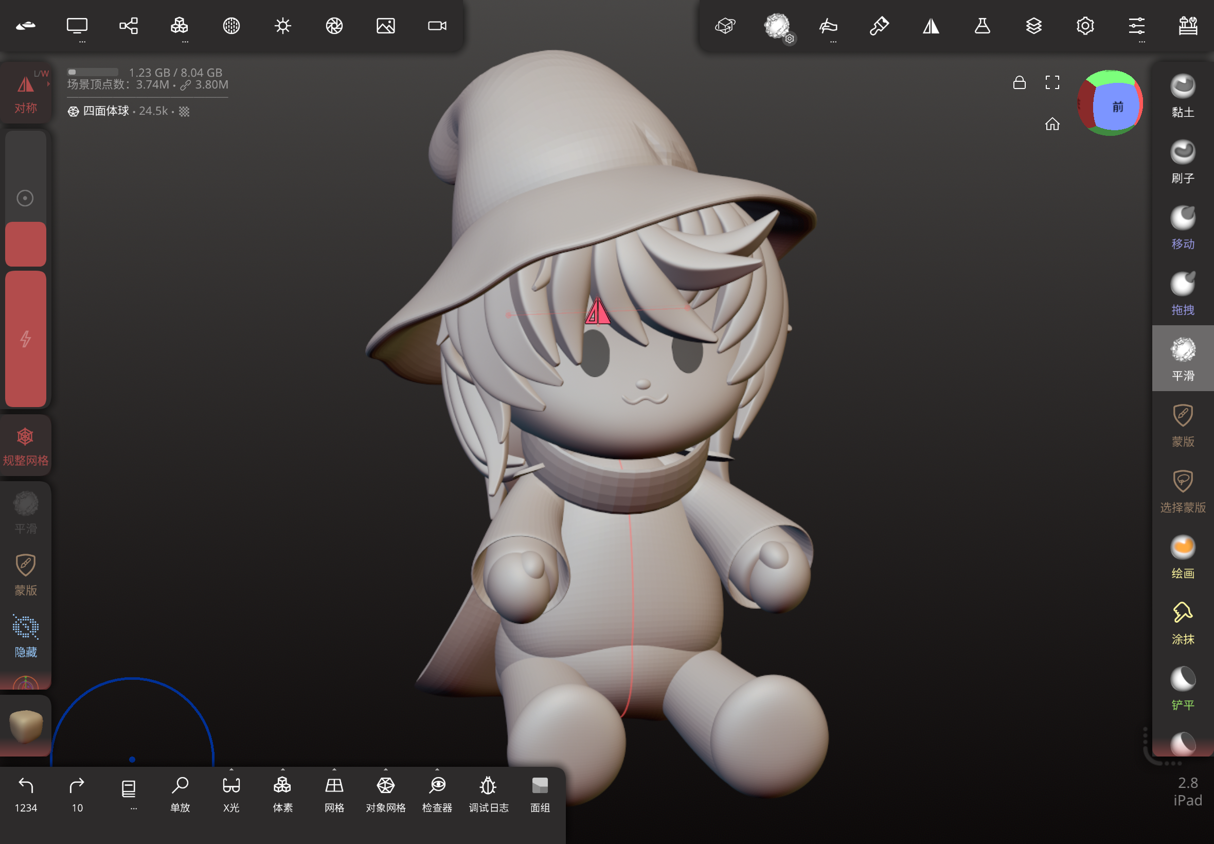
Task: Open the bottom bar more menu
Action: point(129,794)
